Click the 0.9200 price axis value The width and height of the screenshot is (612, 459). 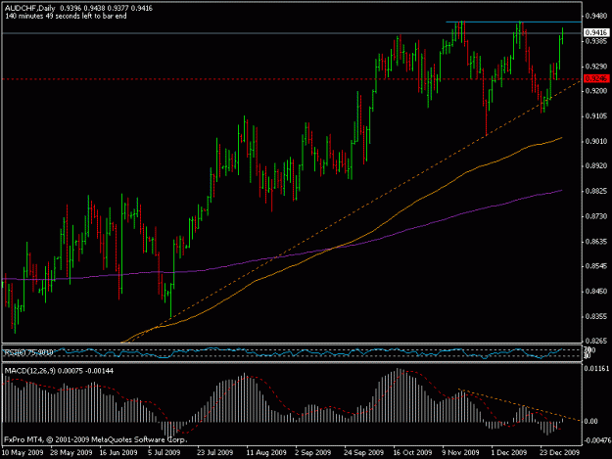tap(596, 91)
